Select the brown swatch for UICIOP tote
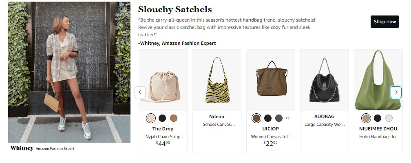411x163 pixels. coord(256,118)
